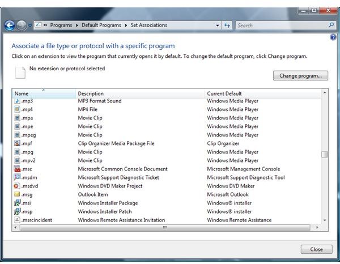
Task: Click "Windows Installer Package" description
Action: pos(108,203)
